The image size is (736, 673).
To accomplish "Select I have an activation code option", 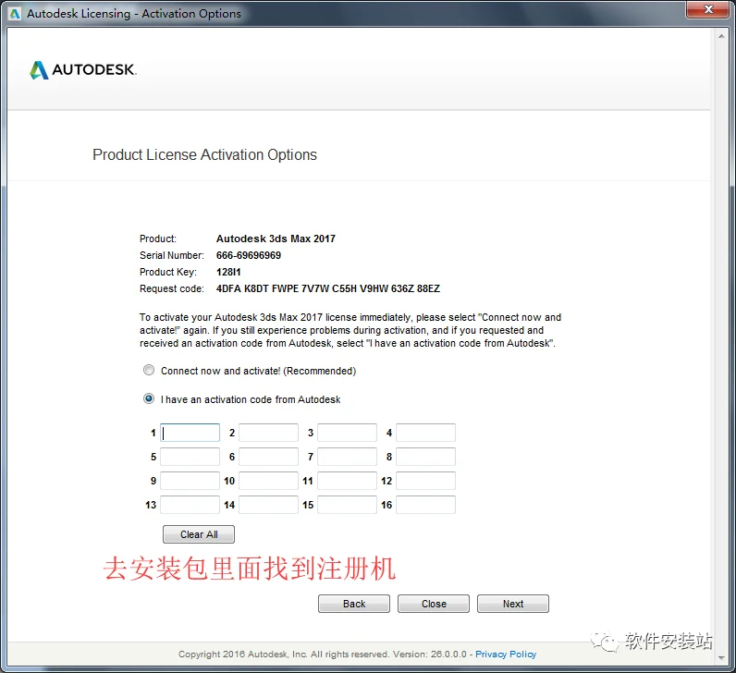I will click(149, 399).
